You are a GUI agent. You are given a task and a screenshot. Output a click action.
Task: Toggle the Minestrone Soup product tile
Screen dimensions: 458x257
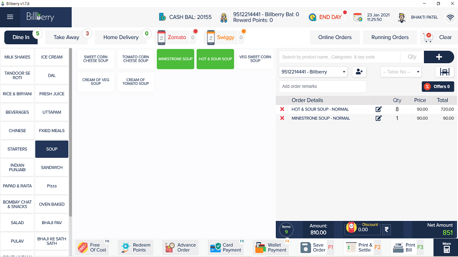coord(175,59)
